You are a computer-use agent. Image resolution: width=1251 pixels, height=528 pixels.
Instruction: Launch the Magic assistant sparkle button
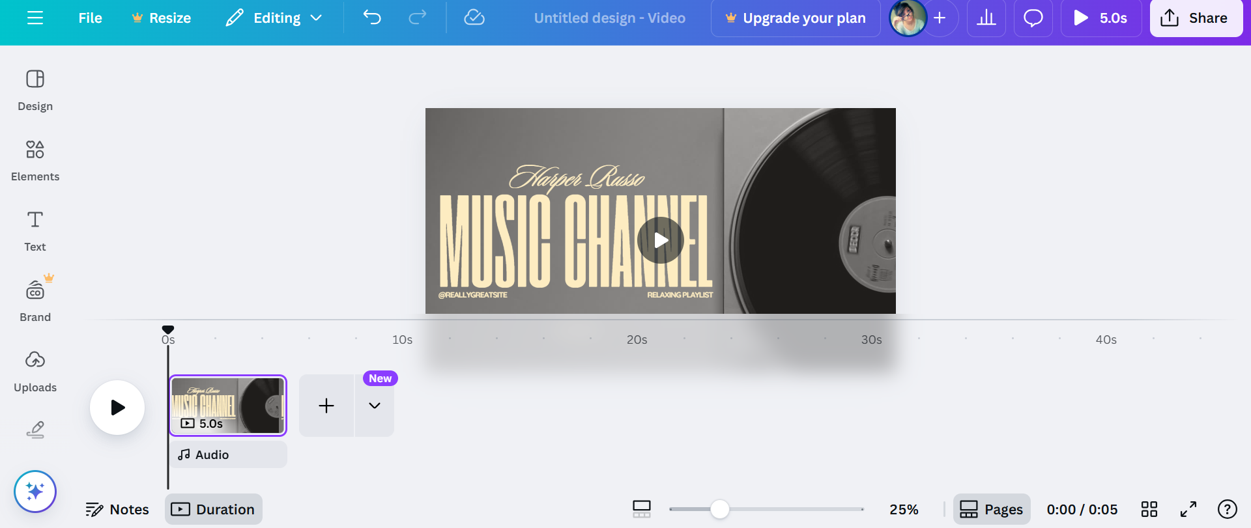35,492
